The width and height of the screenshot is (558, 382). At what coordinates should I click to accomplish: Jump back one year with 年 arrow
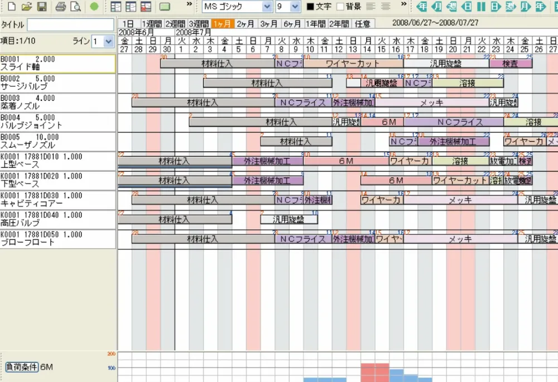(x=423, y=7)
